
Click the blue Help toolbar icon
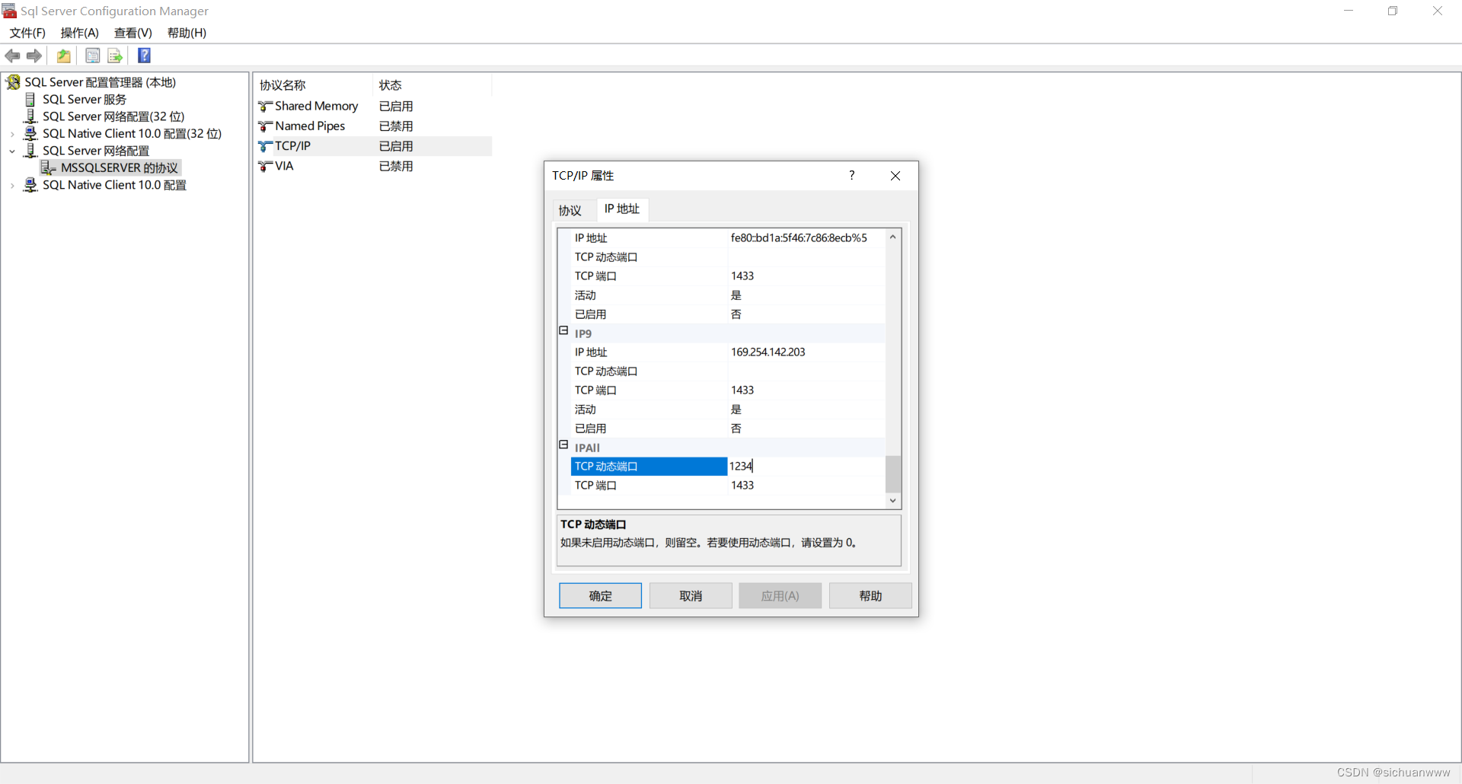(144, 56)
